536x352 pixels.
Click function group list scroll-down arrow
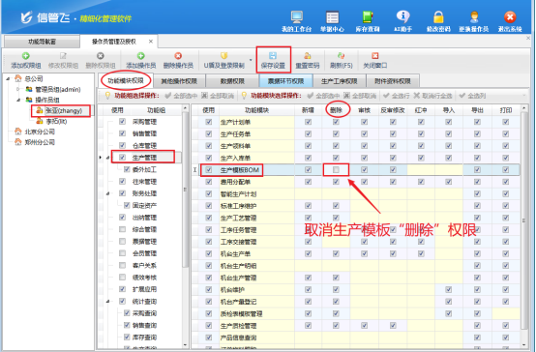tap(185, 345)
